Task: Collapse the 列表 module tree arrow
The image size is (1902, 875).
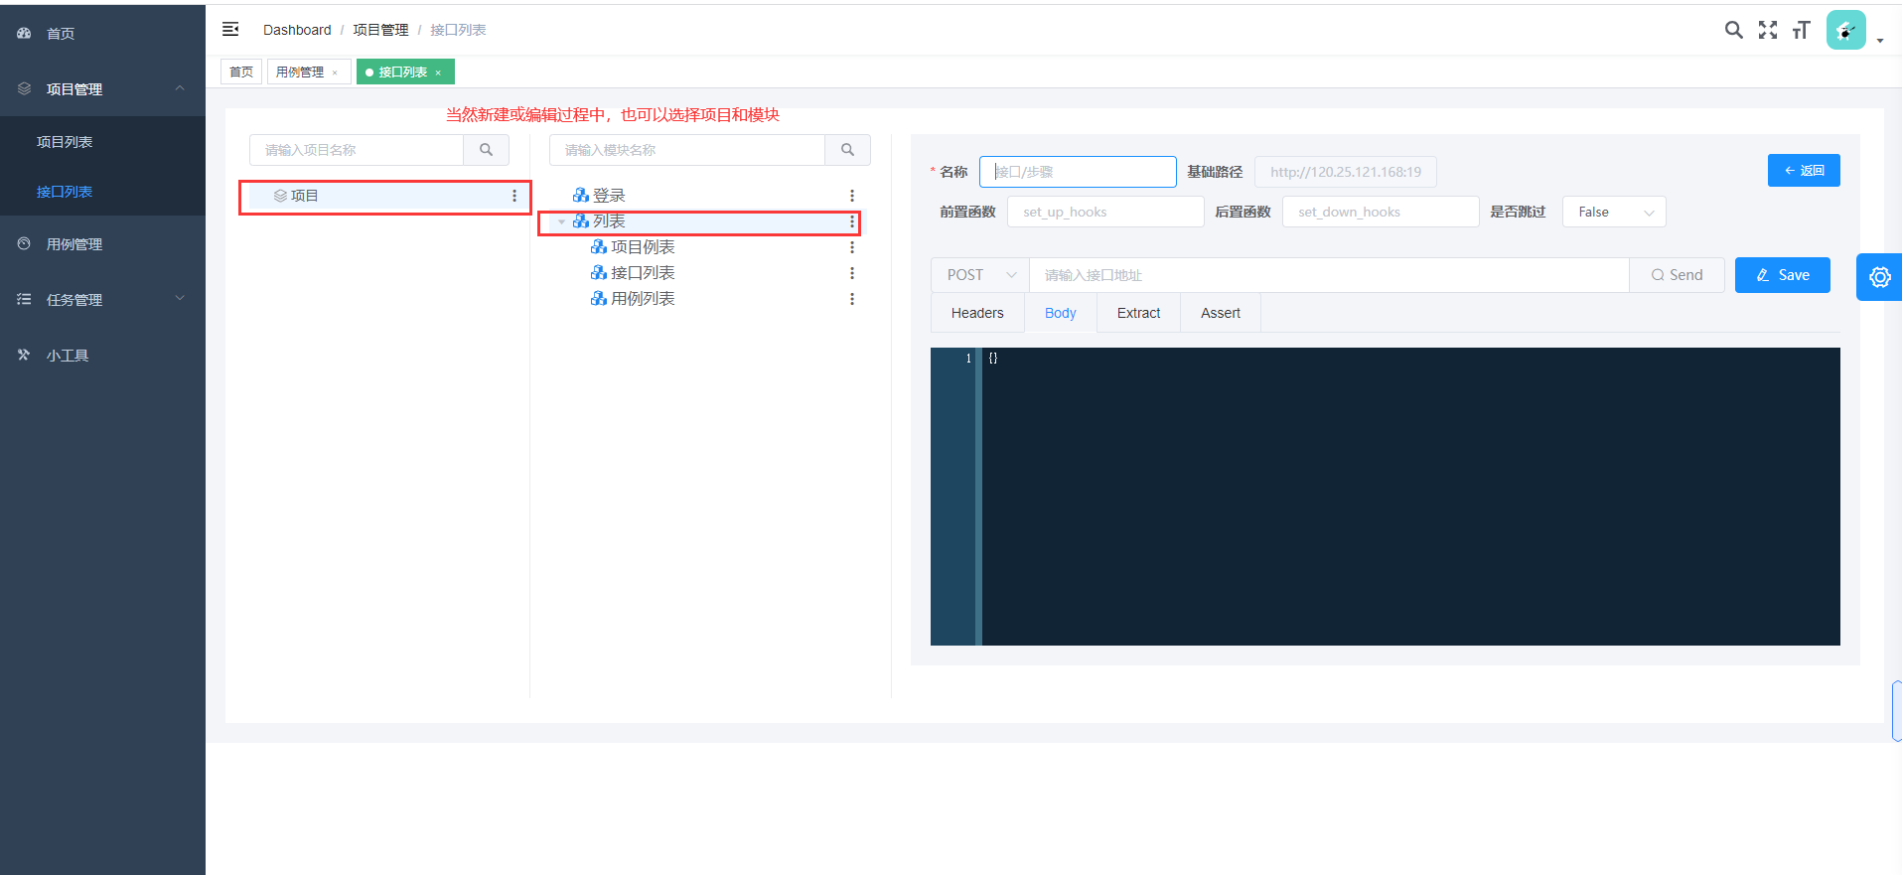Action: 562,221
